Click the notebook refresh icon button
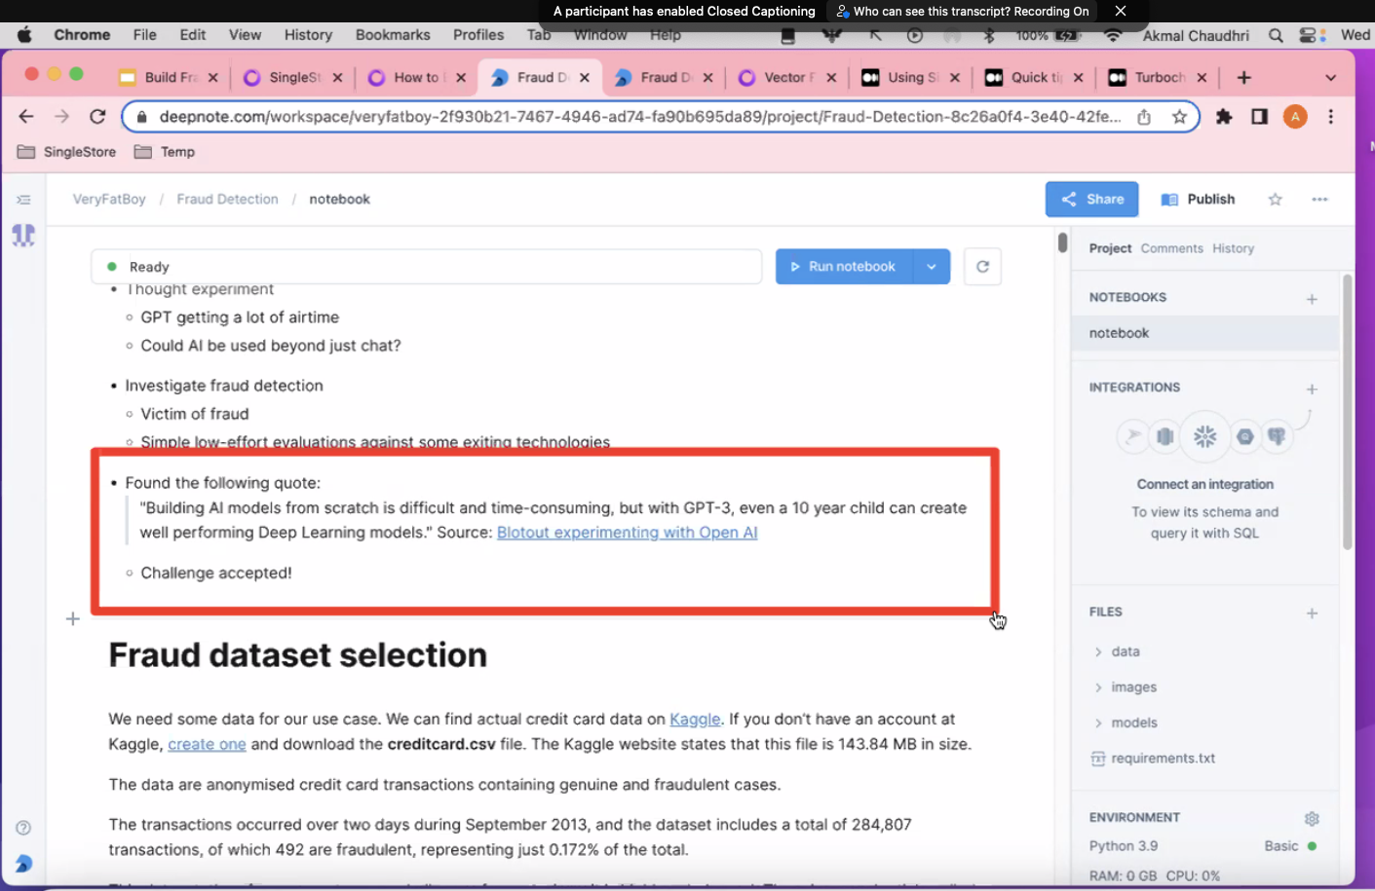Viewport: 1375px width, 891px height. (x=982, y=267)
